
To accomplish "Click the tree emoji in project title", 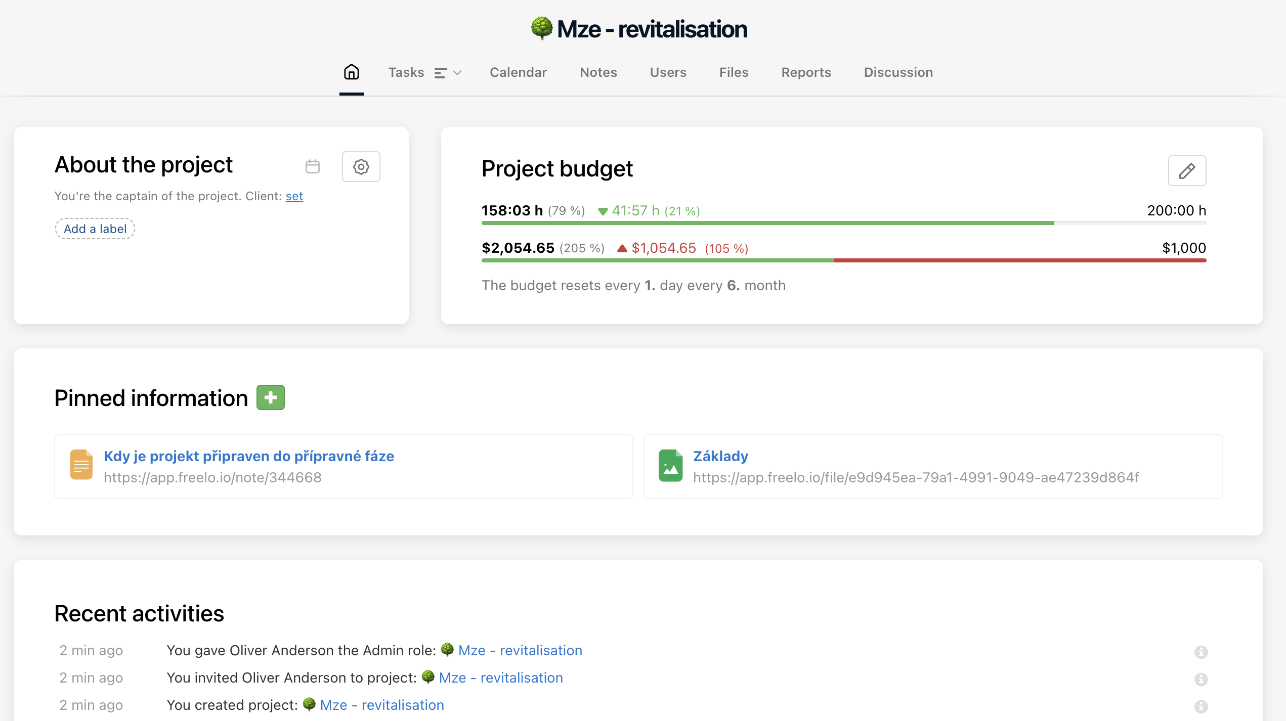I will [x=542, y=28].
